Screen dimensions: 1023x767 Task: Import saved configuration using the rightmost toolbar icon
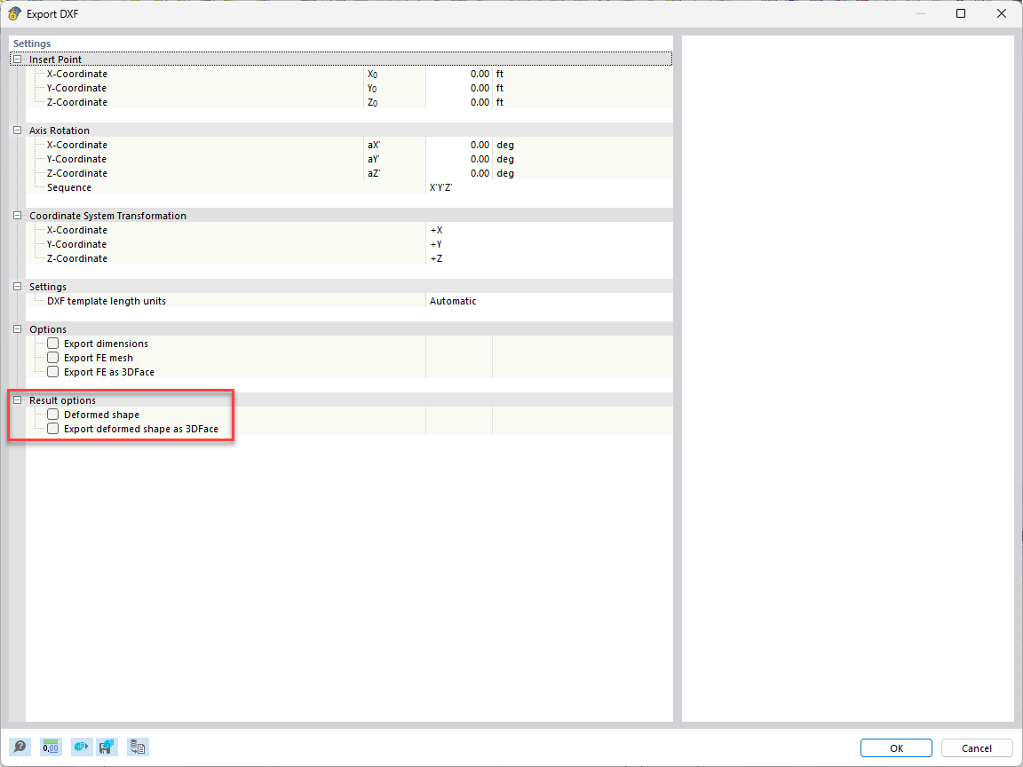pos(138,747)
